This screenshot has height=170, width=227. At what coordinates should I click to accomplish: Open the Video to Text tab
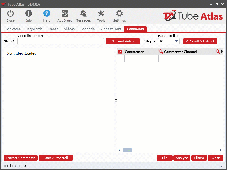111,29
